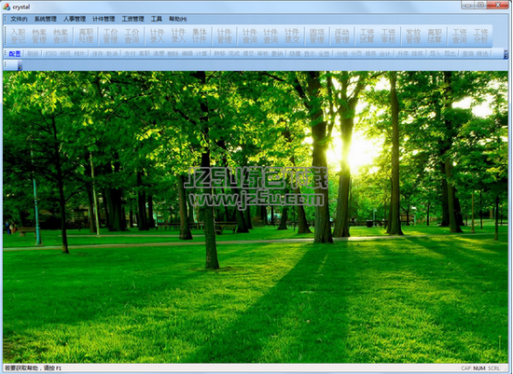Click 显示 in the action toolbar
This screenshot has height=374, width=513.
click(x=309, y=54)
